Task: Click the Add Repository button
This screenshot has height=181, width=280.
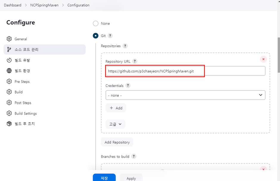Action: click(117, 142)
